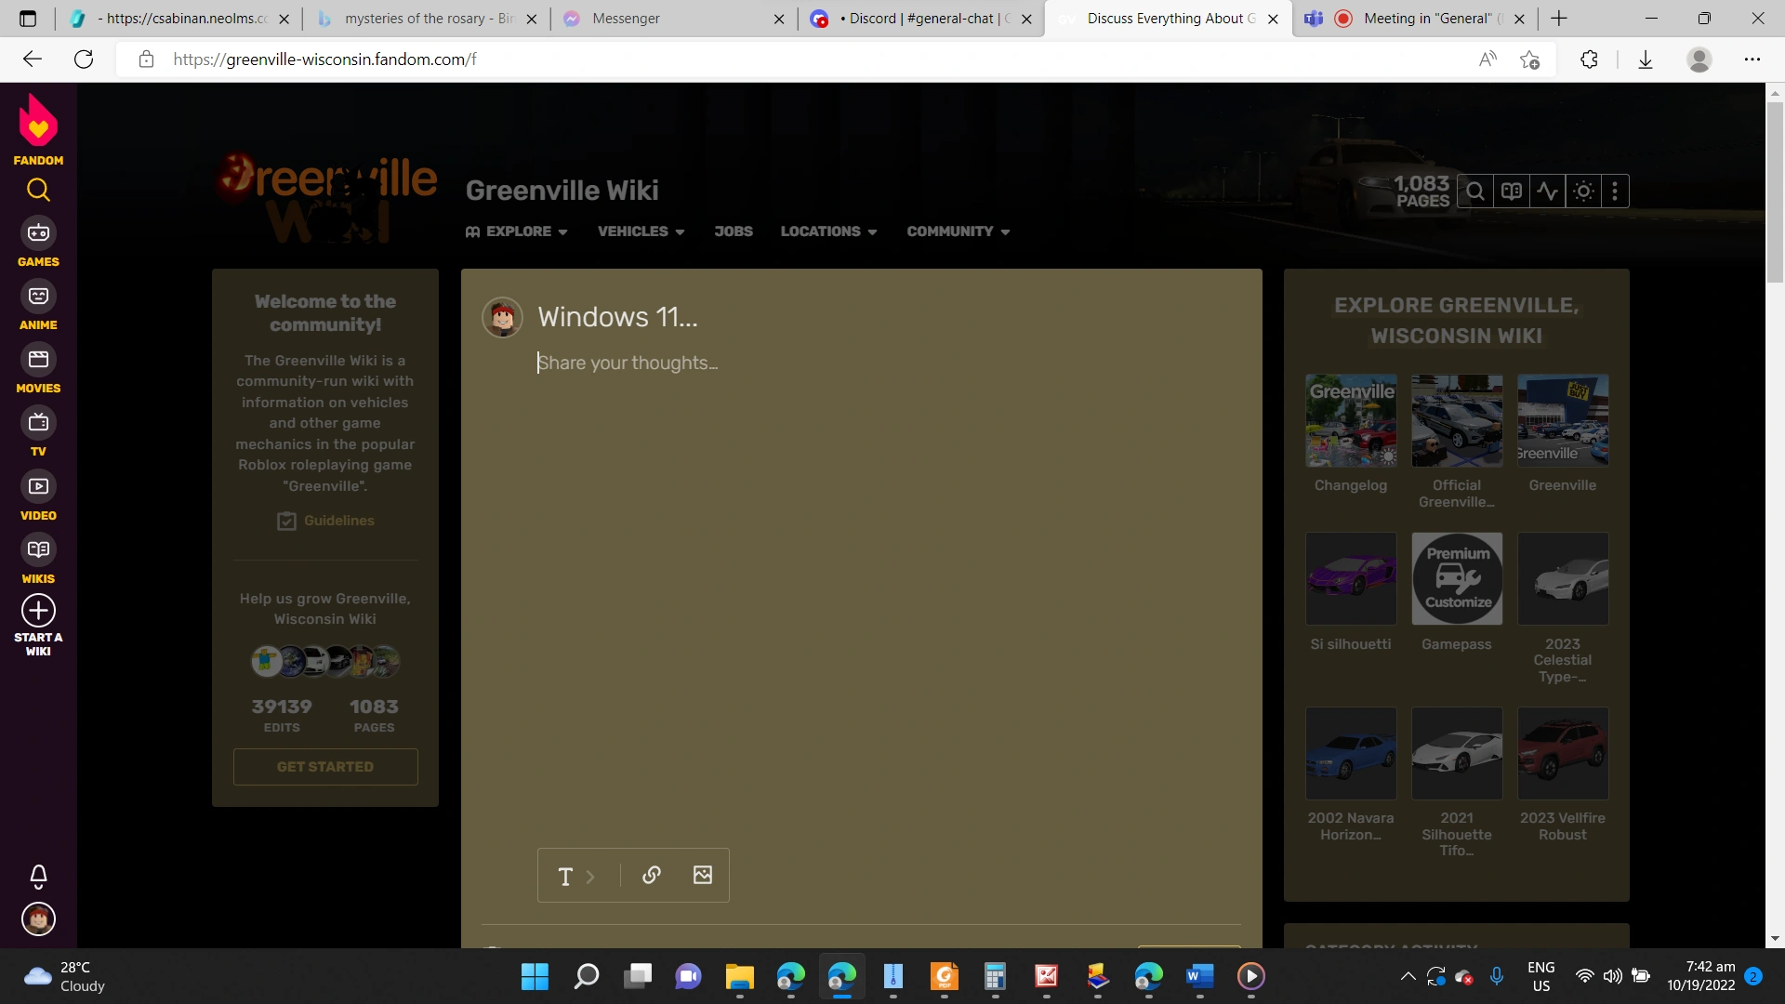Select the wiki search magnifier icon
1785x1004 pixels.
point(1475,191)
